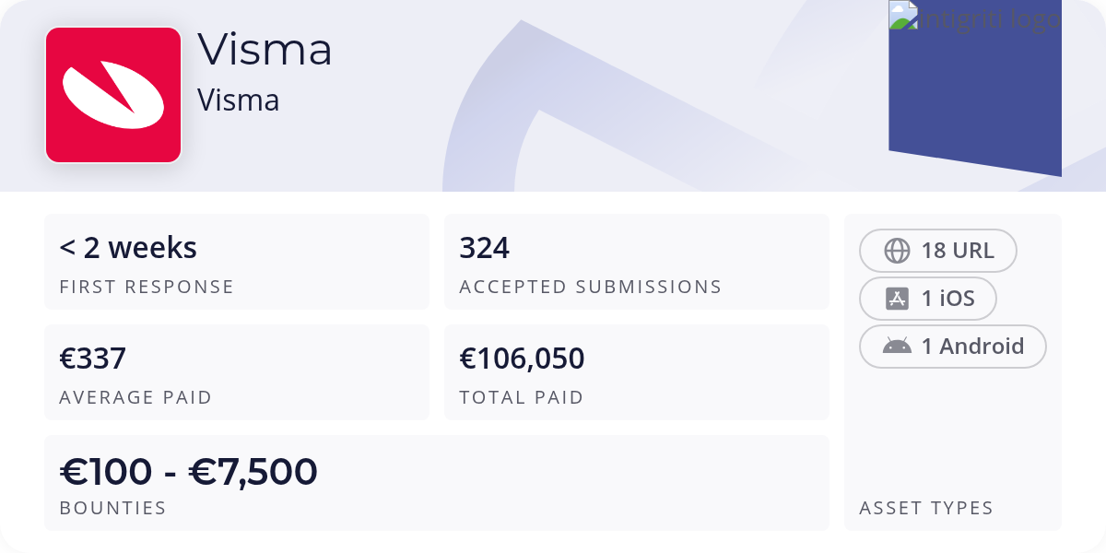
Task: Click the large Visma program title
Action: pos(265,49)
